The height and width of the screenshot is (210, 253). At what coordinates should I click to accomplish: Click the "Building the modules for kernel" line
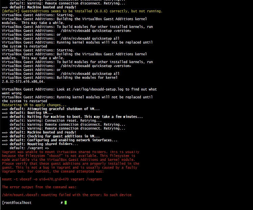click(x=60, y=78)
